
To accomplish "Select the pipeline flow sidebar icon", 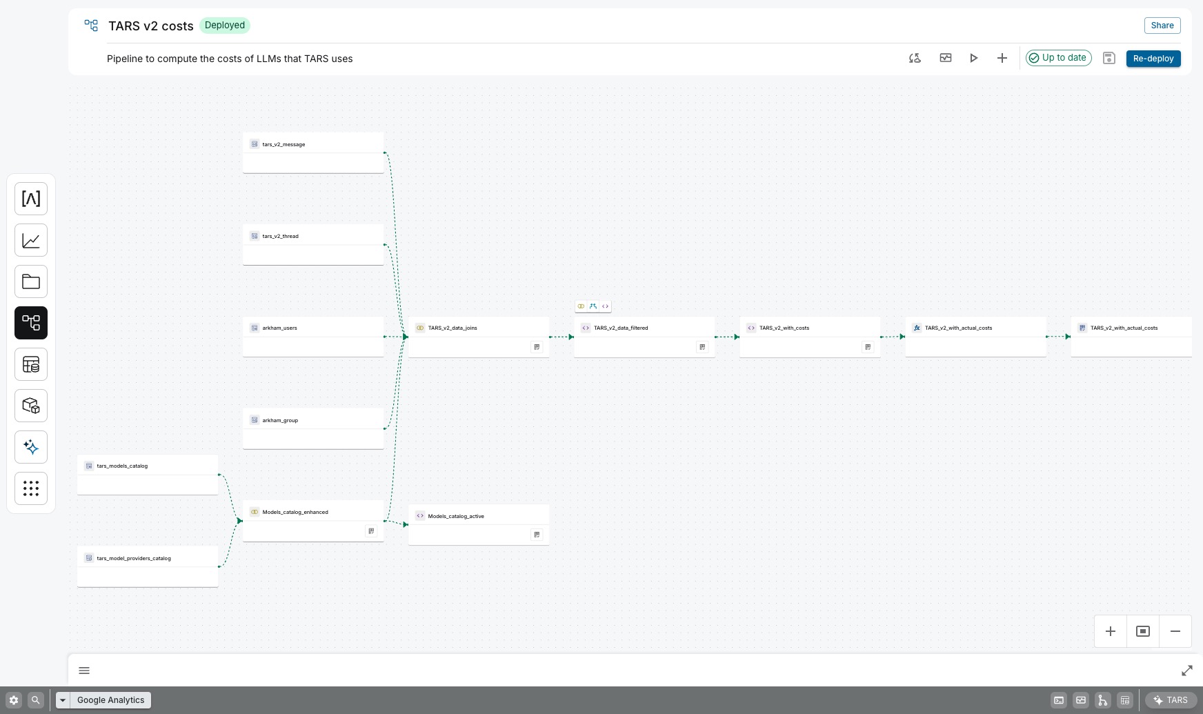I will point(31,323).
